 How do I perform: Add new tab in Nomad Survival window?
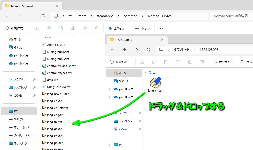(68, 6)
